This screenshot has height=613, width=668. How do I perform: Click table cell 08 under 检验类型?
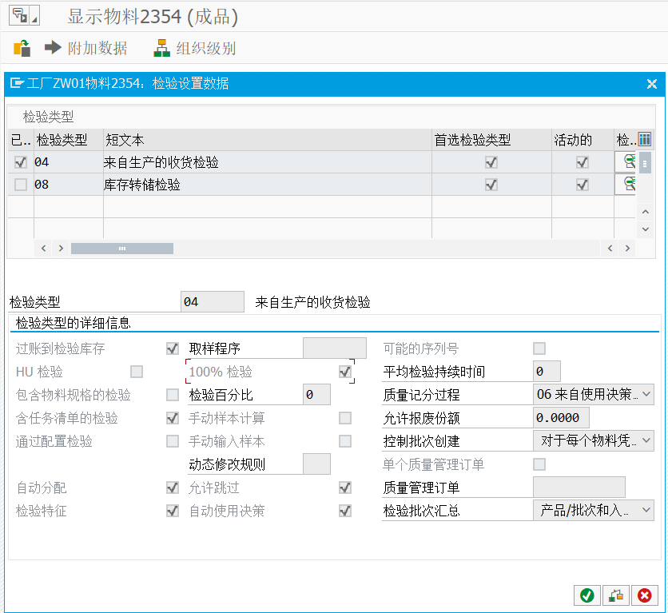pos(68,185)
